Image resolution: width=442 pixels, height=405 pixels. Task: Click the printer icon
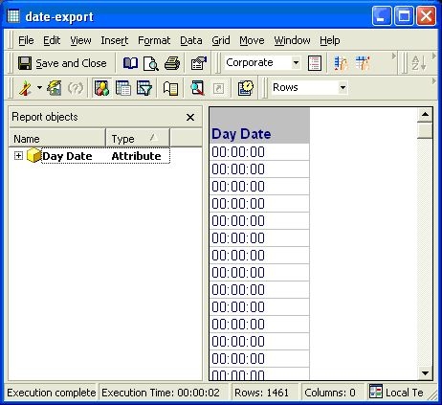172,63
